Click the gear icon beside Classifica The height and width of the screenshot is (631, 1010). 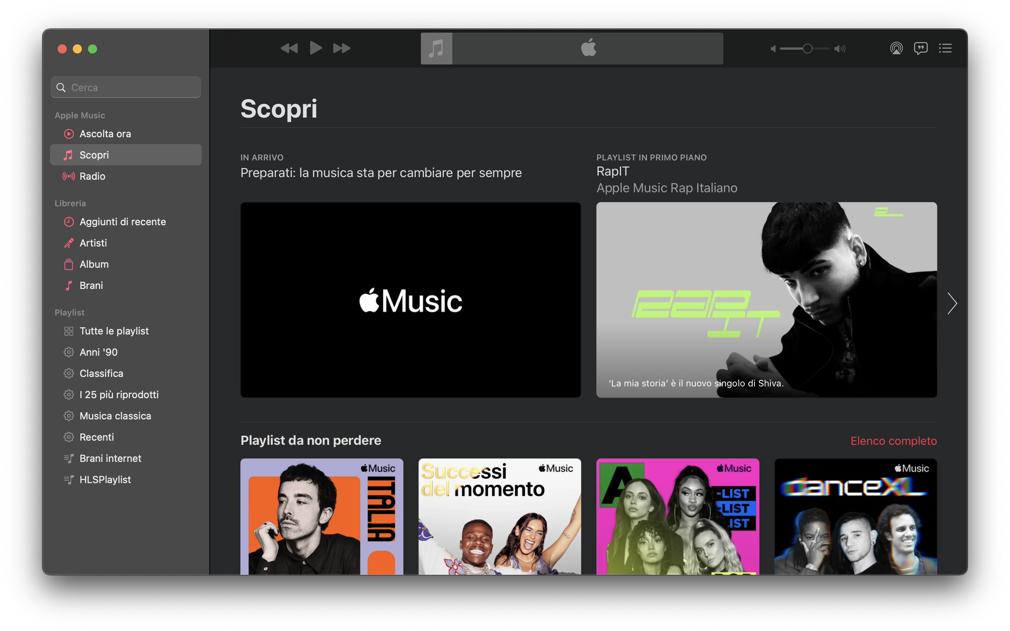(x=69, y=374)
